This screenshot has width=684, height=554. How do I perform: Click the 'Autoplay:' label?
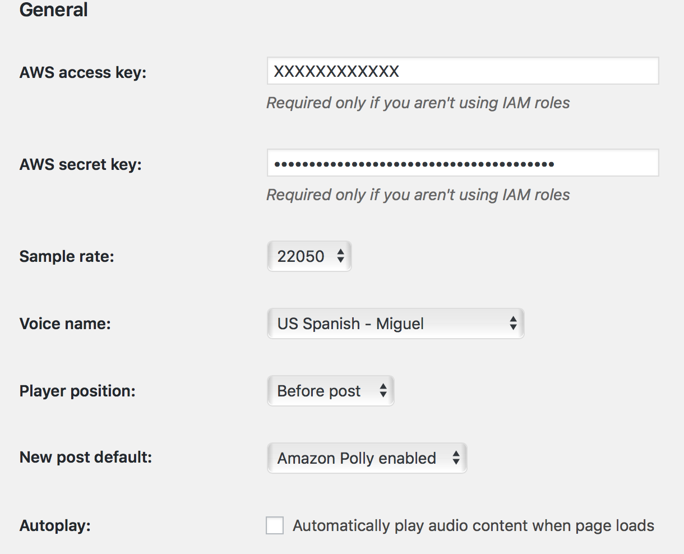(x=55, y=525)
